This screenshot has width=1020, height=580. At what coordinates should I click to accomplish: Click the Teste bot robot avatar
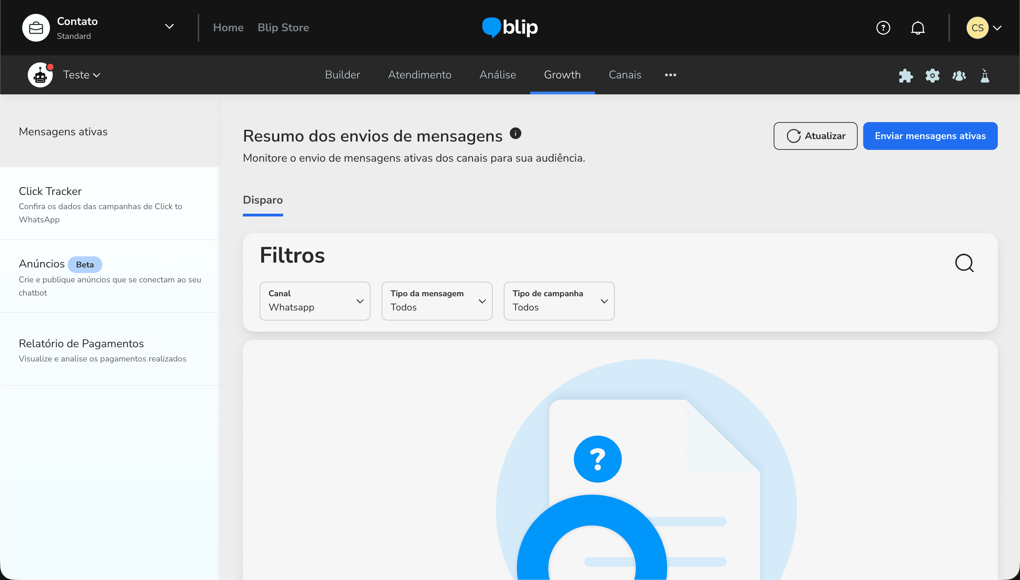tap(40, 75)
